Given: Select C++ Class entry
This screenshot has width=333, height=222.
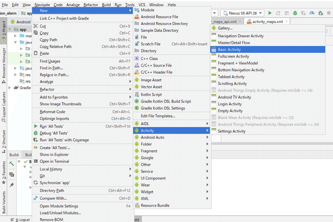Looking at the screenshot, I should coord(172,58).
